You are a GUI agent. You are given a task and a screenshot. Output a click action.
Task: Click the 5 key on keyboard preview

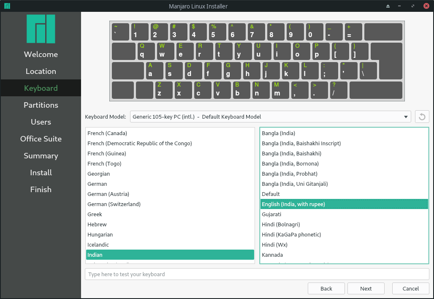tap(217, 32)
